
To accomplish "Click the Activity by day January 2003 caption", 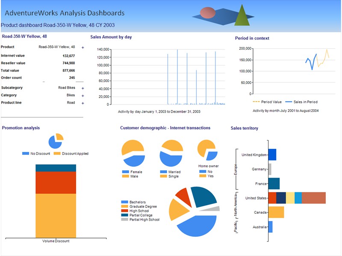I will 159,111.
